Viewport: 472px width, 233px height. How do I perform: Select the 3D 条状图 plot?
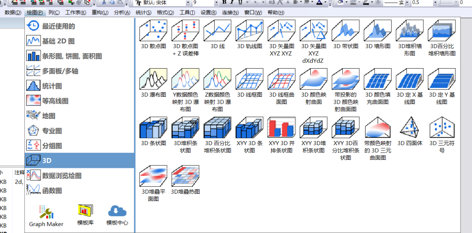click(153, 132)
